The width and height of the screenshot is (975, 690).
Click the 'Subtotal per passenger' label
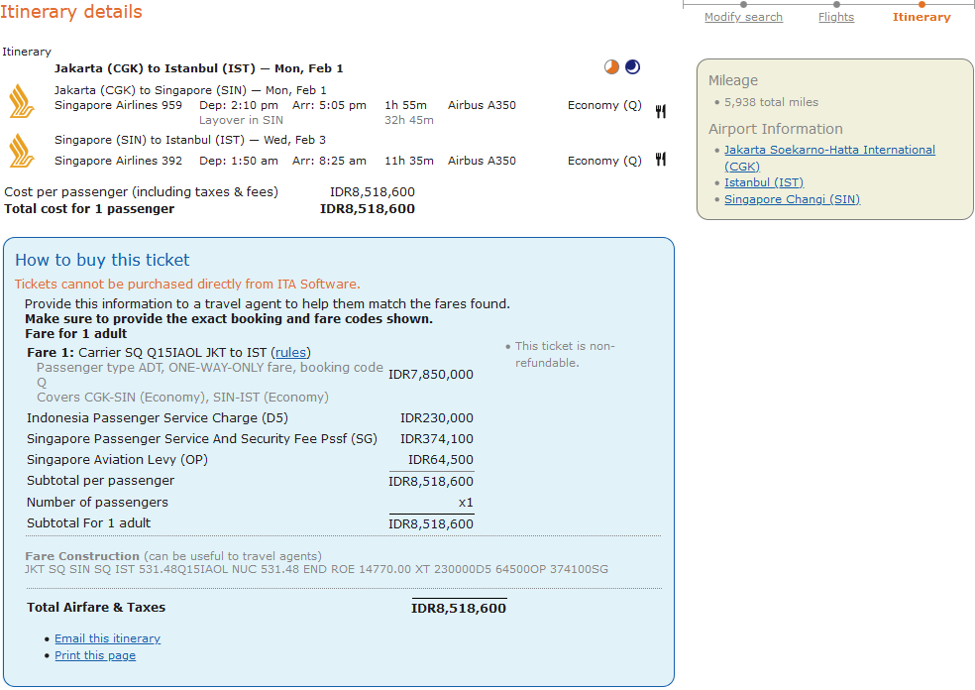tap(101, 481)
